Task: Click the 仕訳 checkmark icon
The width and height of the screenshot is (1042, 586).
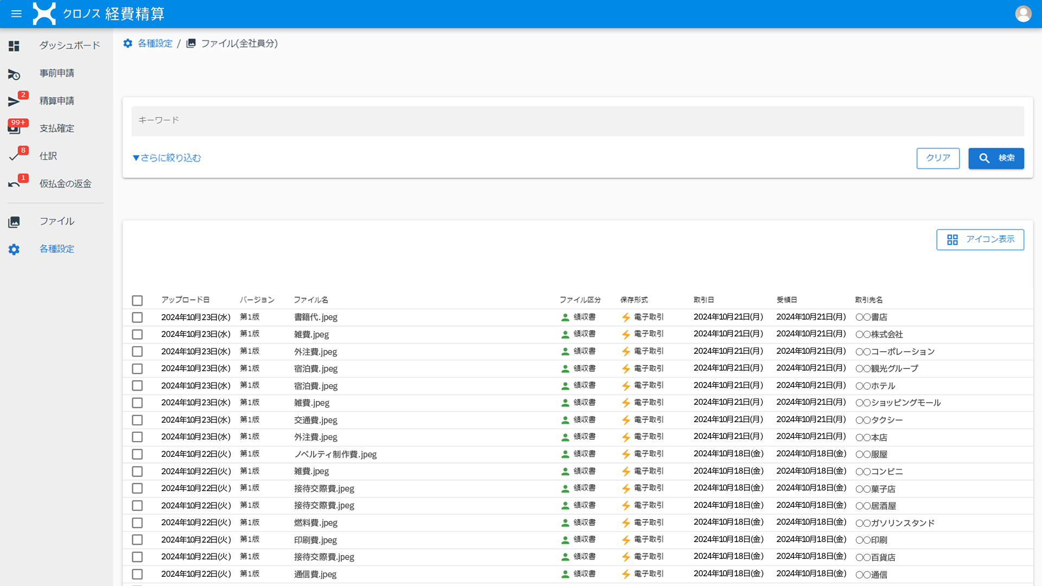Action: pos(14,157)
